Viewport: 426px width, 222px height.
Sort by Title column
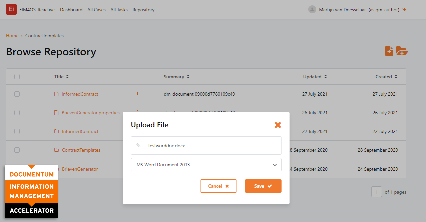tap(61, 77)
